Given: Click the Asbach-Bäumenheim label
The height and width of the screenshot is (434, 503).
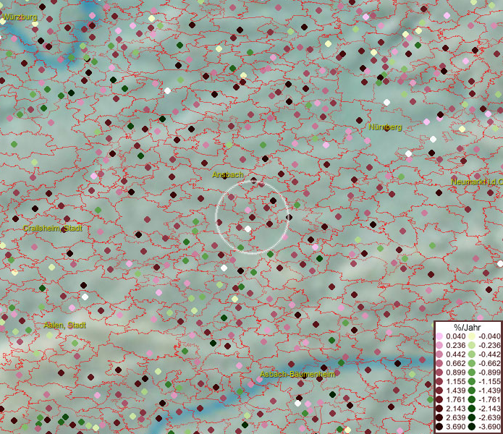Looking at the screenshot, I should point(297,375).
